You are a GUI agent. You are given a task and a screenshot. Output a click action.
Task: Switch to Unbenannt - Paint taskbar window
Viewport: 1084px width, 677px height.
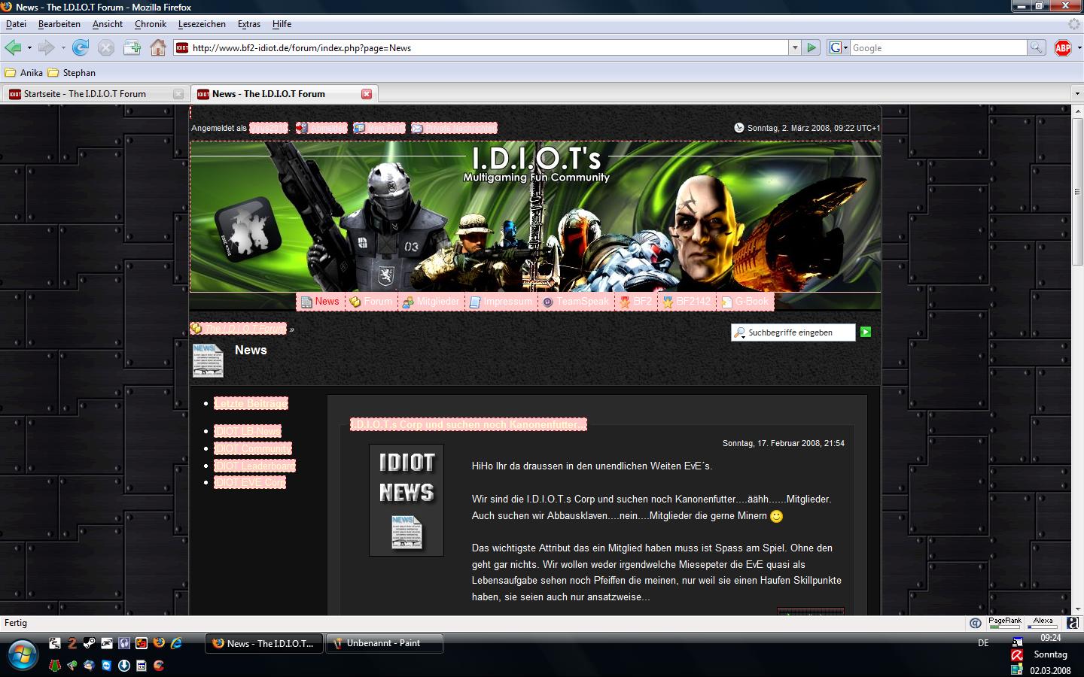[385, 643]
